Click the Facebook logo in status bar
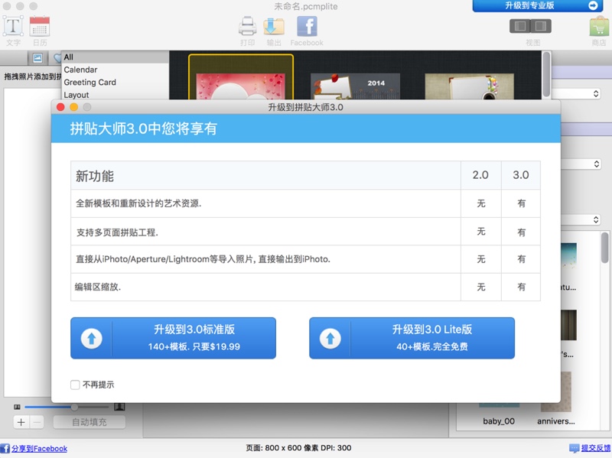This screenshot has width=612, height=458. (x=5, y=448)
